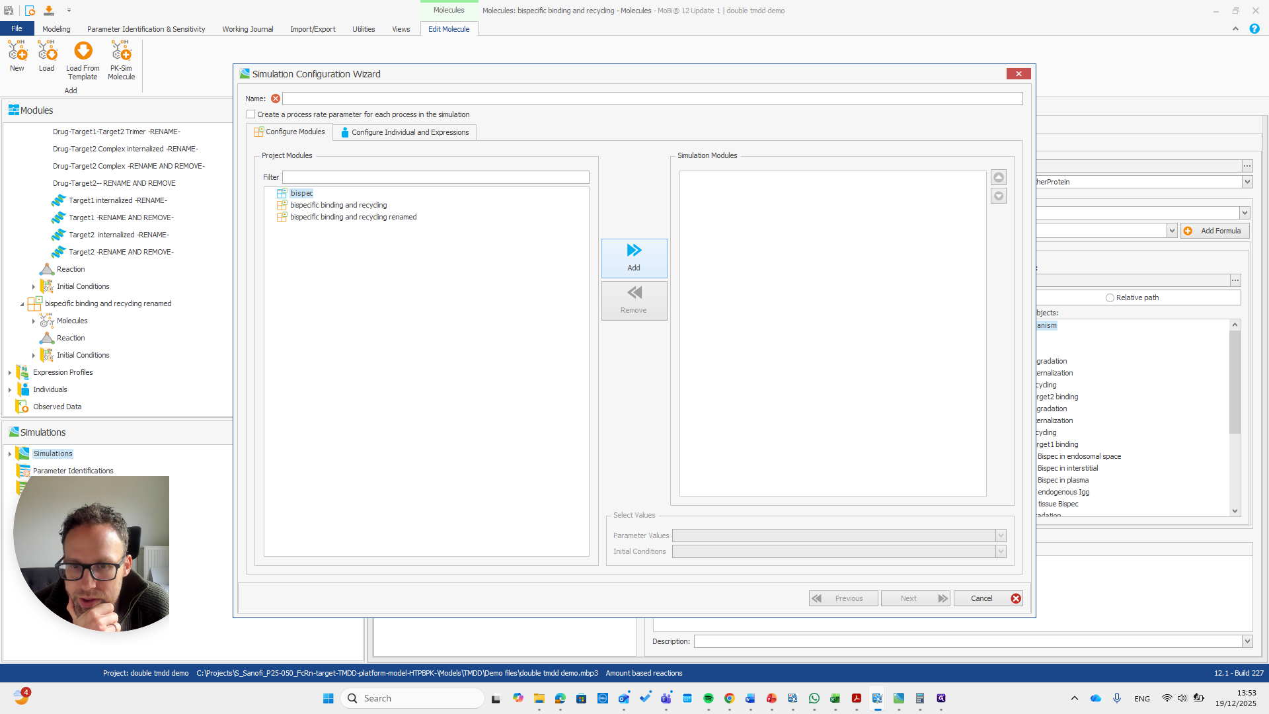The width and height of the screenshot is (1269, 714).
Task: Click the New molecule icon
Action: point(17,52)
